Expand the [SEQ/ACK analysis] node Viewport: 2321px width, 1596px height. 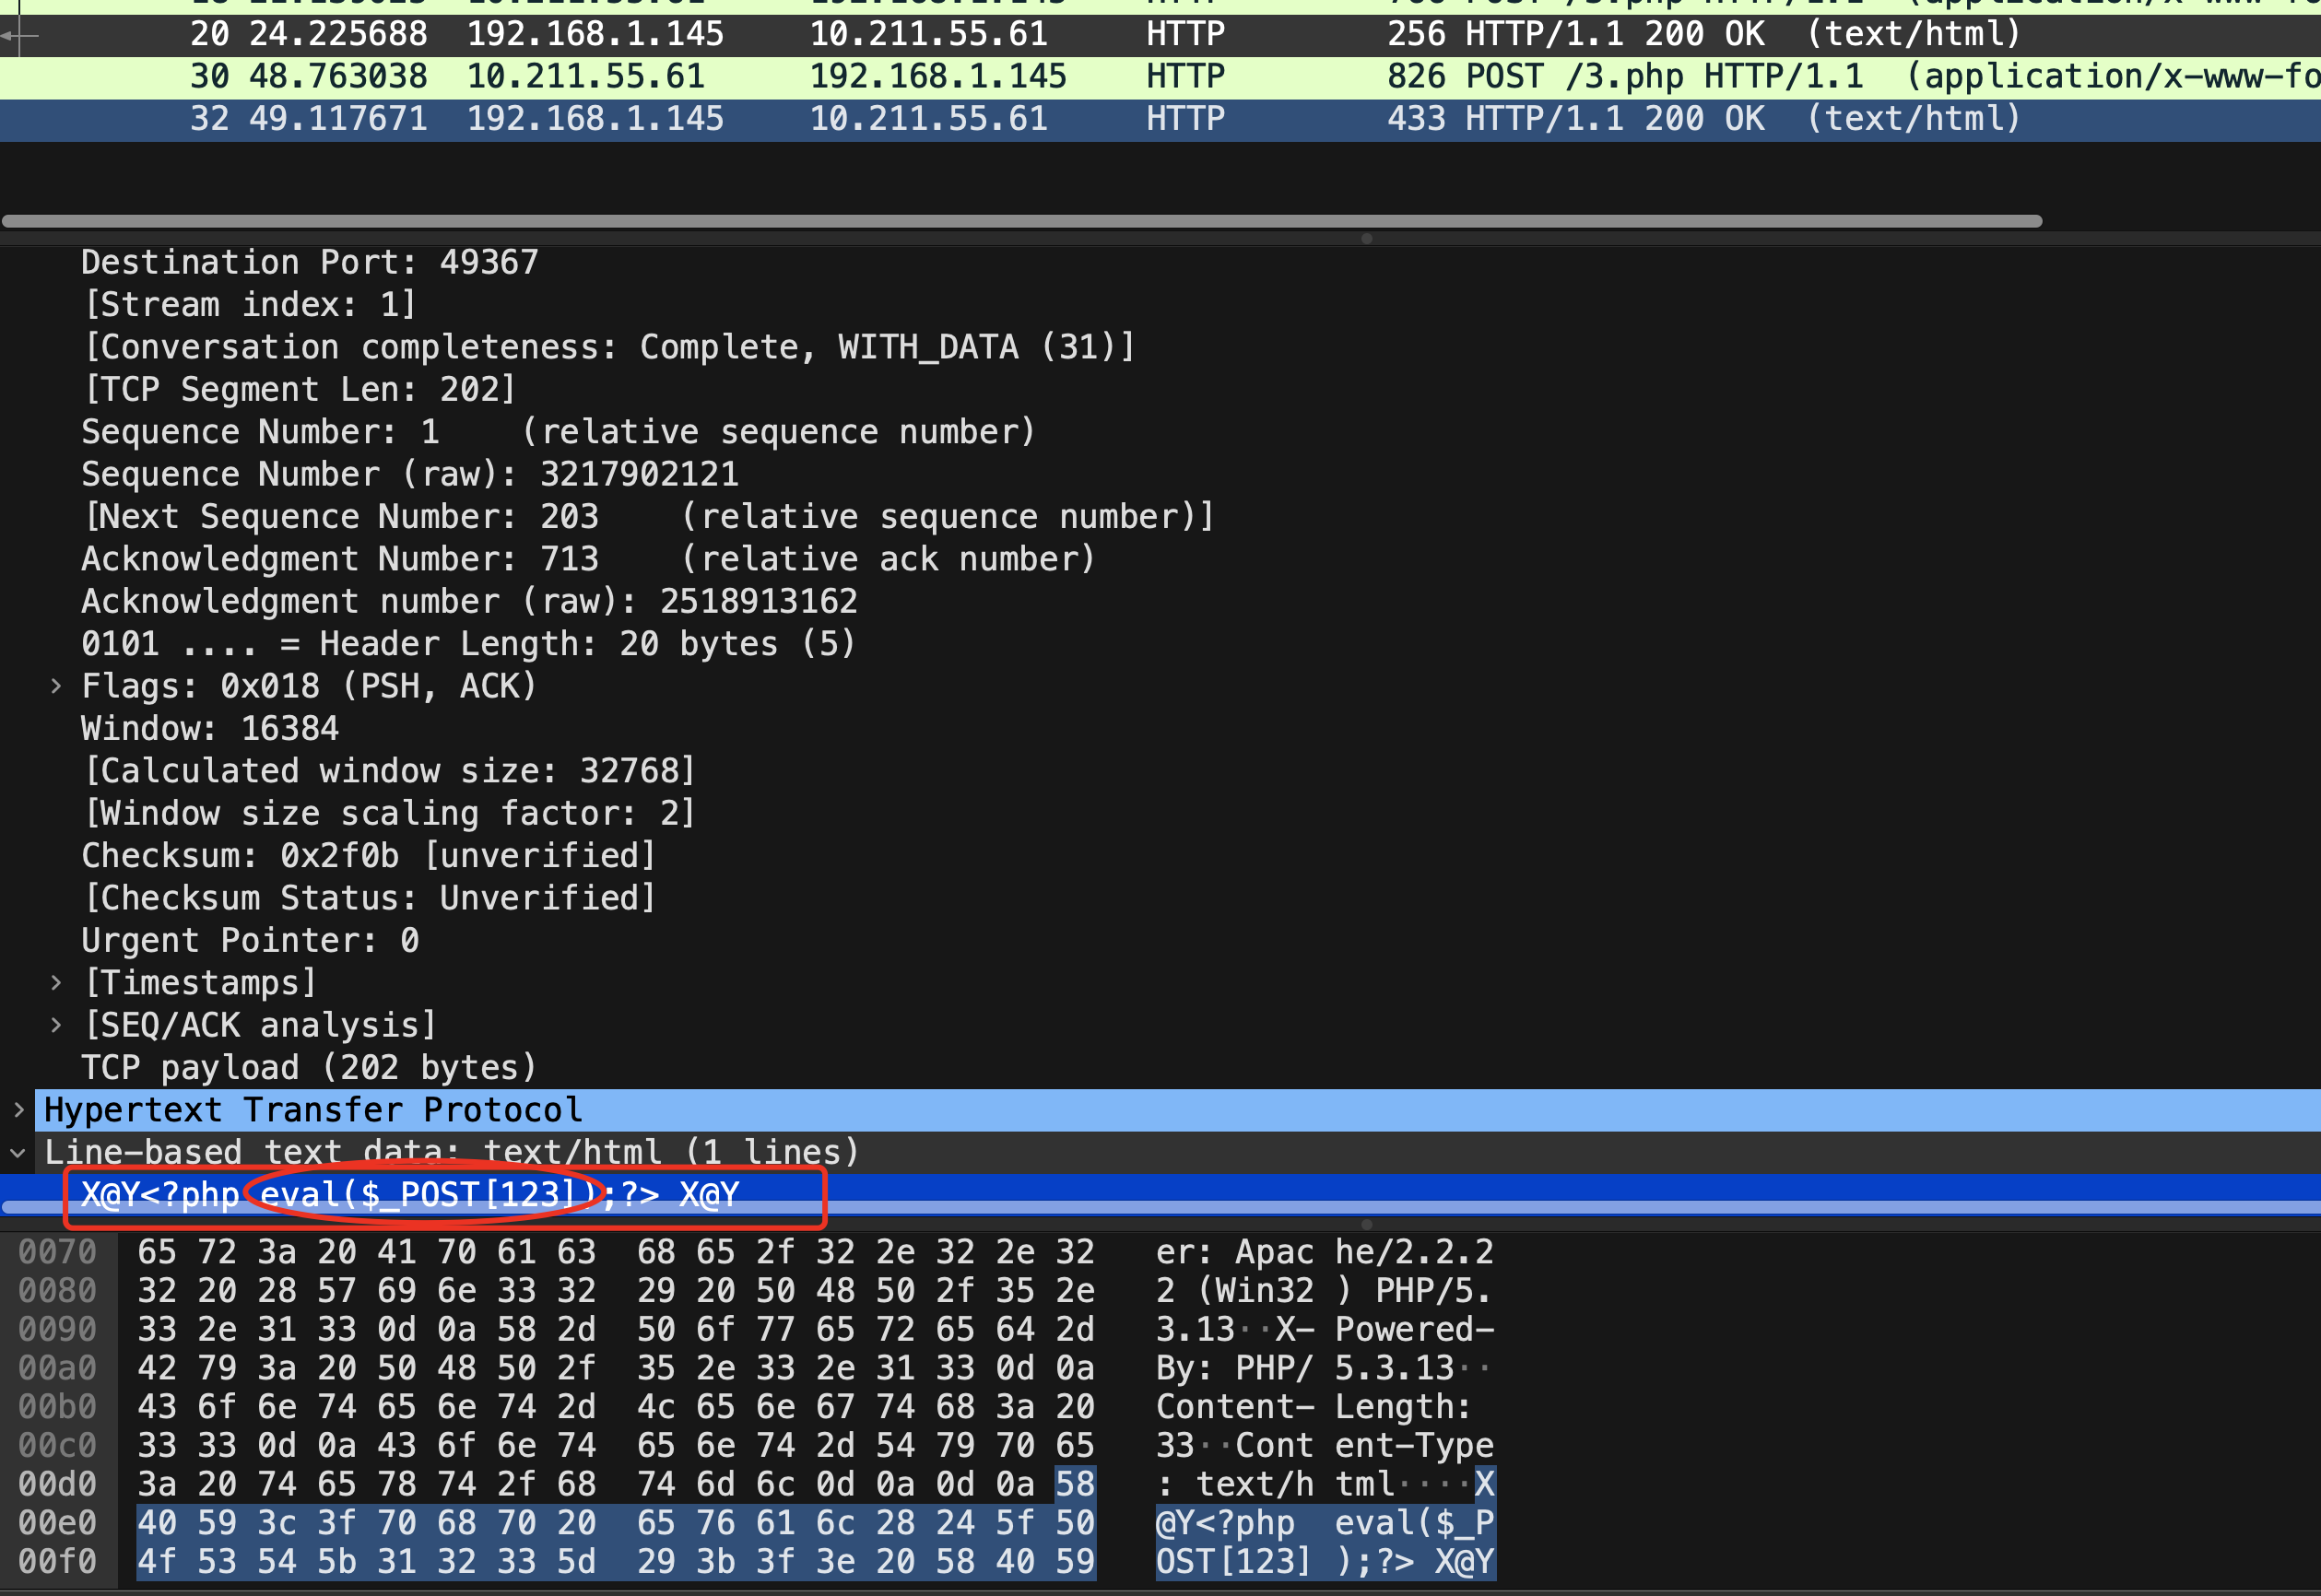[x=56, y=1025]
